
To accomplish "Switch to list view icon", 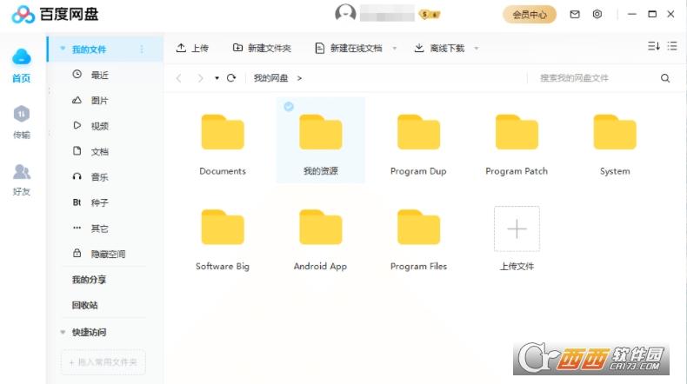I will point(672,46).
